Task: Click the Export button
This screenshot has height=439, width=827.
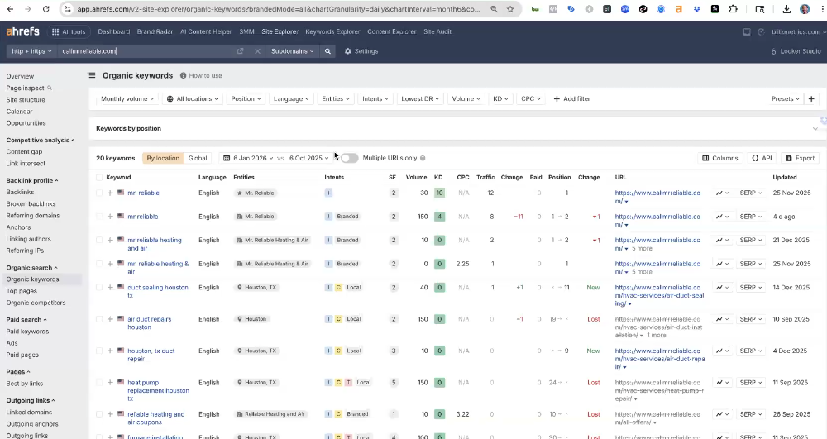Action: pyautogui.click(x=800, y=158)
